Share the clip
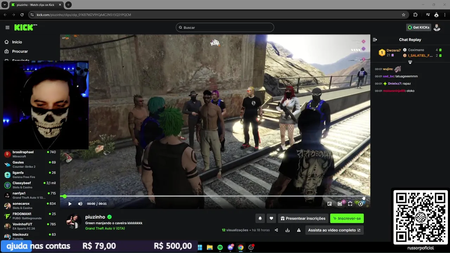 pyautogui.click(x=276, y=230)
